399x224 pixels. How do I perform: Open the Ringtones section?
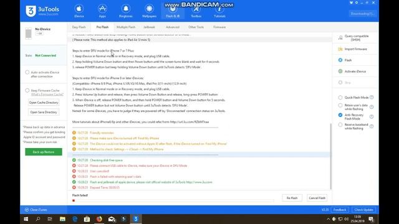pos(126,11)
